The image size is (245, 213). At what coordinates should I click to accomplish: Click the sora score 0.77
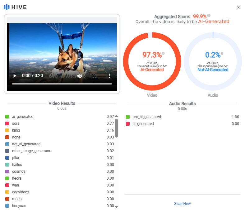(110, 123)
